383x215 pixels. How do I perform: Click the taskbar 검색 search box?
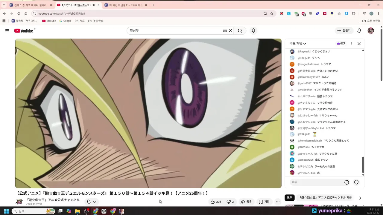coord(34,211)
